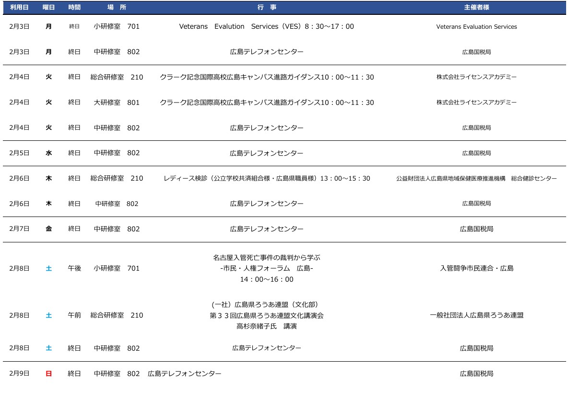
Task: Click 中研修室 802 in the 2月5日 row
Action: [117, 153]
